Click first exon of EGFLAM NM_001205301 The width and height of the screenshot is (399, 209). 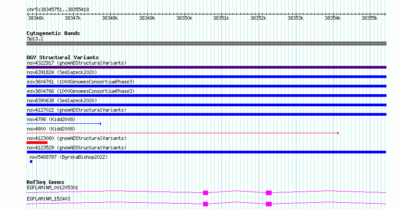click(x=206, y=193)
